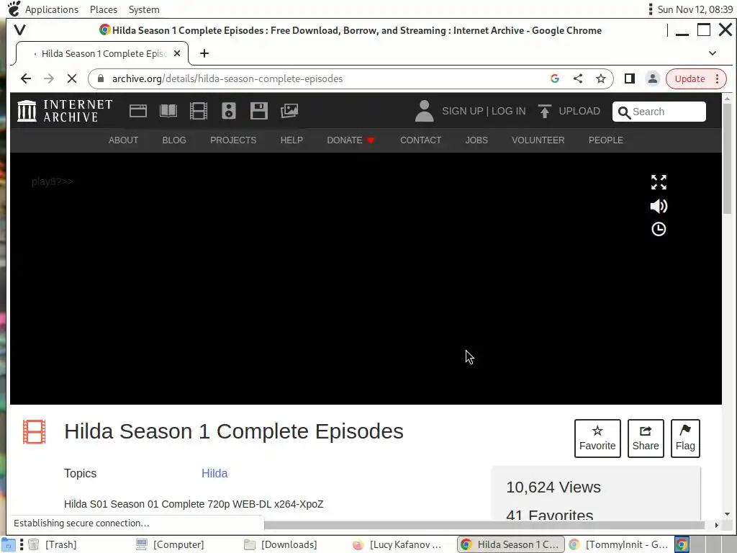
Task: Click the user avatar icon
Action: tap(424, 111)
